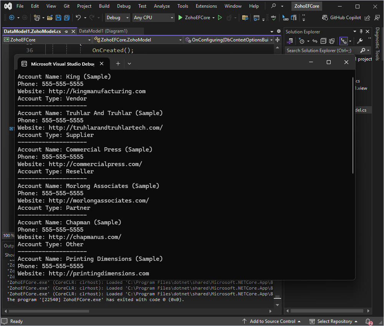
Task: Click the Undo arrow icon
Action: (x=78, y=18)
